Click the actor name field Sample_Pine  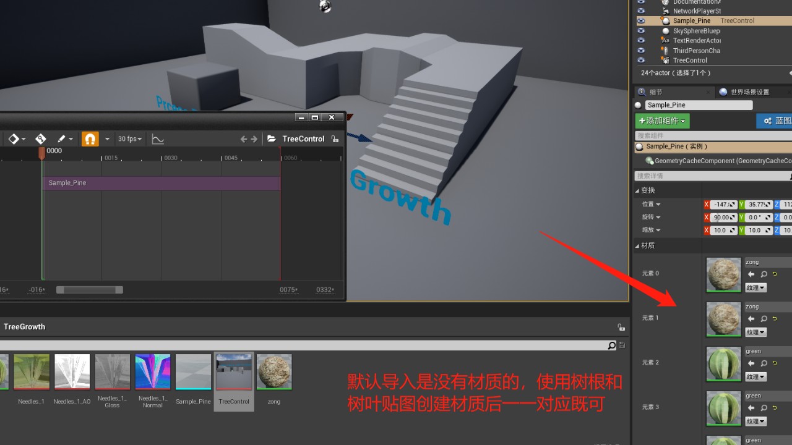(699, 105)
